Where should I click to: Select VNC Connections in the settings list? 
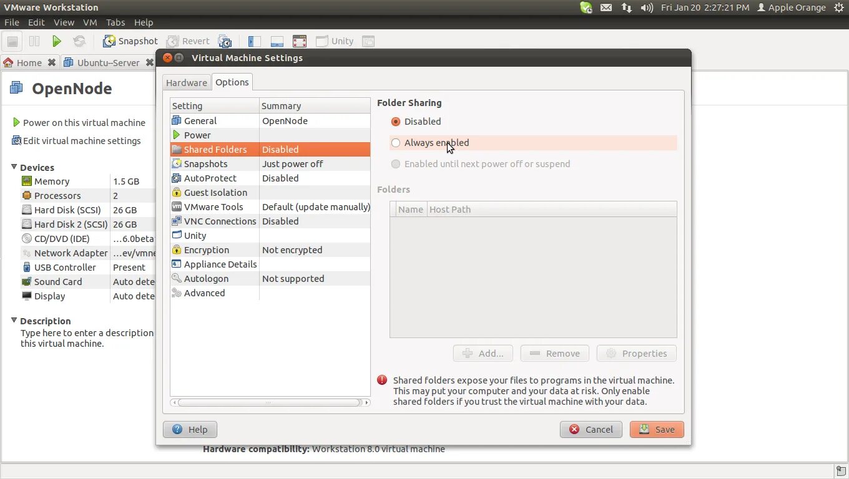tap(270, 221)
